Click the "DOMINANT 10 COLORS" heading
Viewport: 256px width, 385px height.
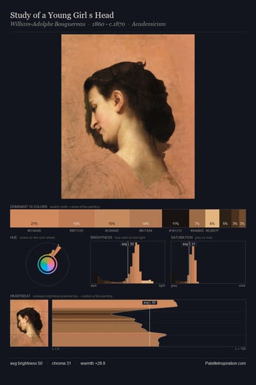pos(29,207)
